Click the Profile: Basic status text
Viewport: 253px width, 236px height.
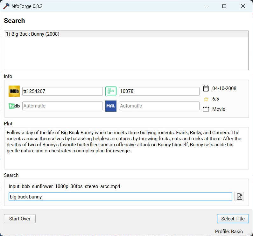pos(229,232)
